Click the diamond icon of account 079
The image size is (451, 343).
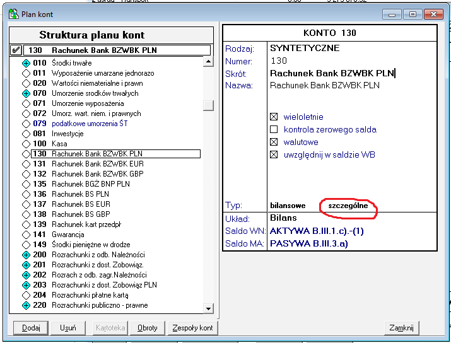pyautogui.click(x=26, y=124)
